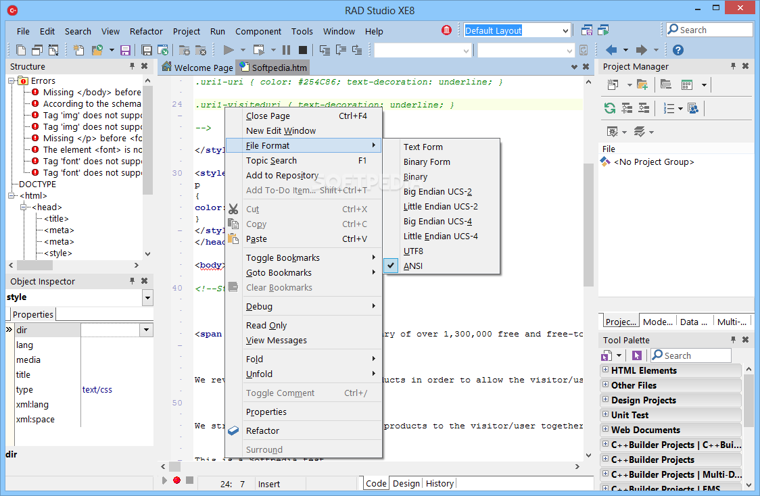This screenshot has width=760, height=496.
Task: Collapse the head node in Structure
Action: (x=23, y=207)
